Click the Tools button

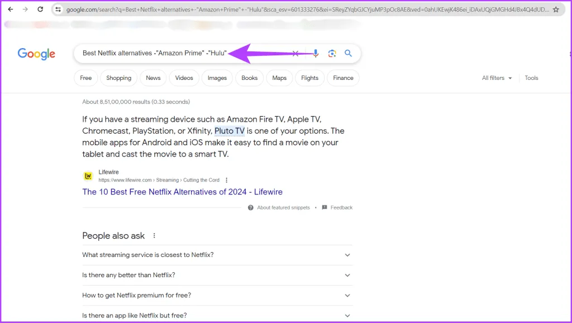(531, 78)
